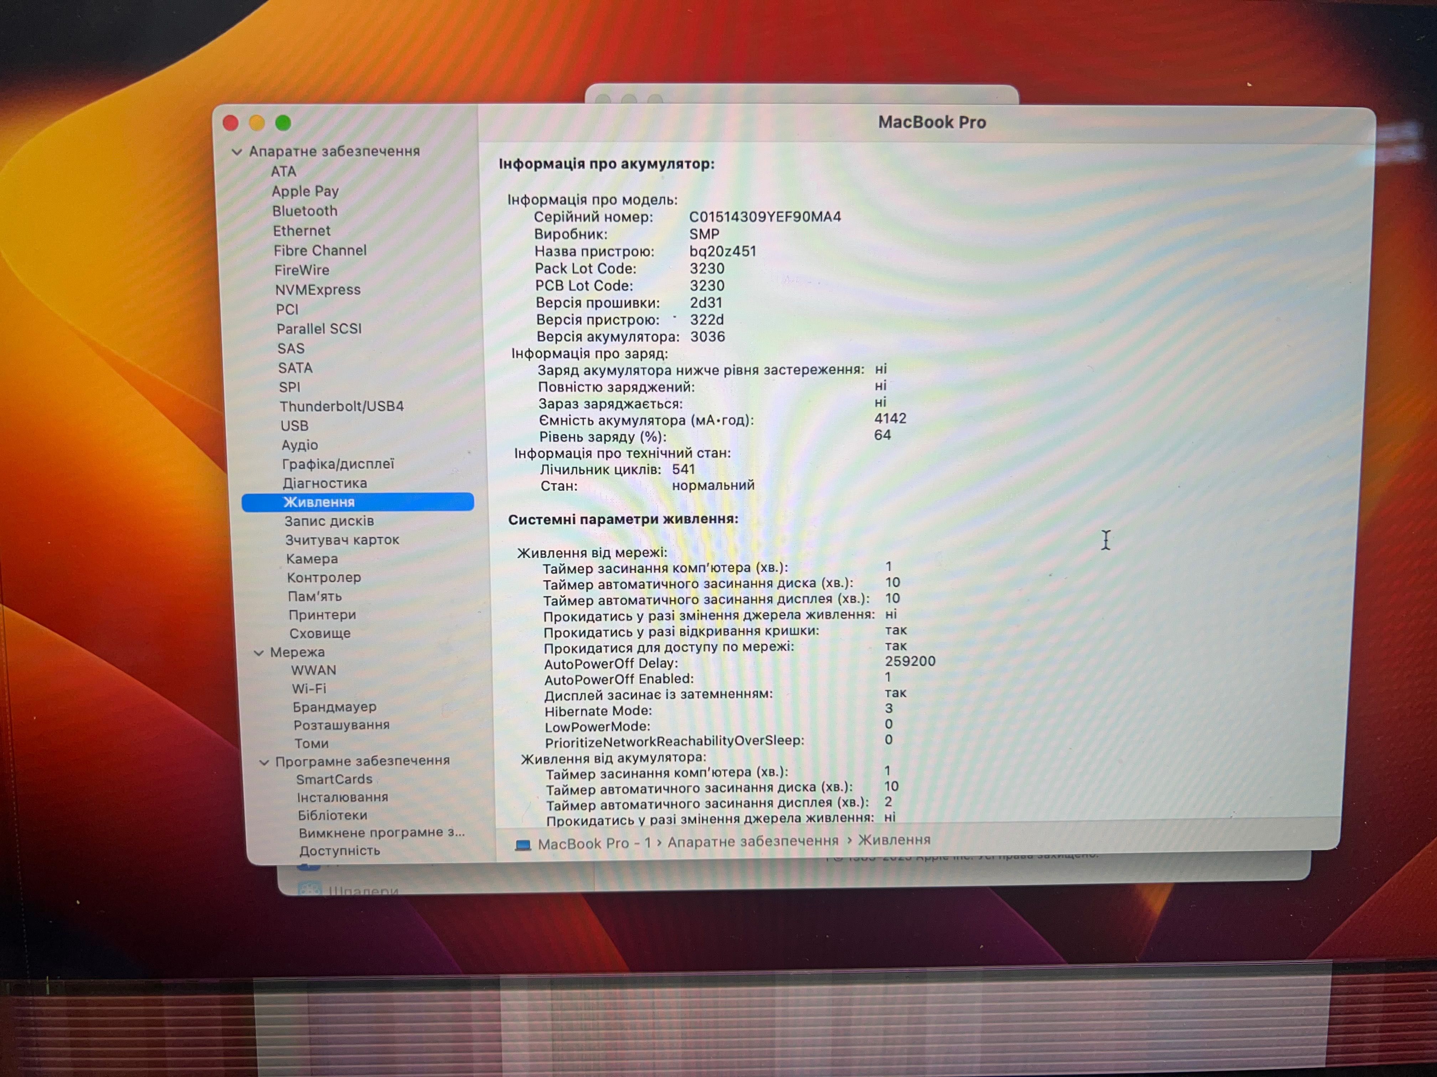Select FireWire in the sidebar
Image resolution: width=1437 pixels, height=1077 pixels.
click(302, 270)
